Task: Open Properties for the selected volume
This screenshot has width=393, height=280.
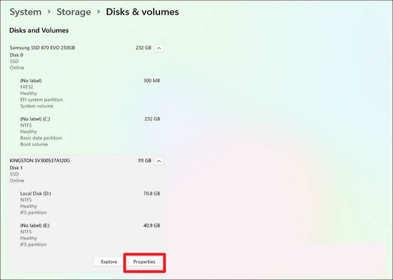Action: tap(144, 262)
